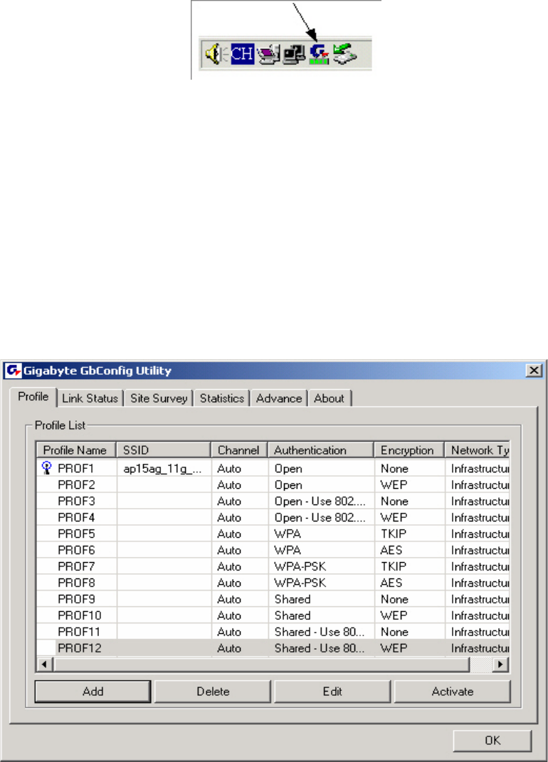Click the left arrow of horizontal scrollbar
548x762 pixels.
(45, 665)
